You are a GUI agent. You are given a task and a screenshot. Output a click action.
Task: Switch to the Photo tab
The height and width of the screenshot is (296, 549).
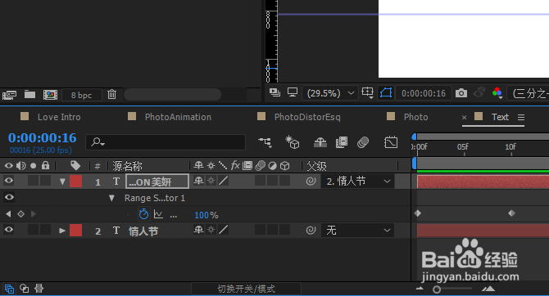pyautogui.click(x=415, y=117)
